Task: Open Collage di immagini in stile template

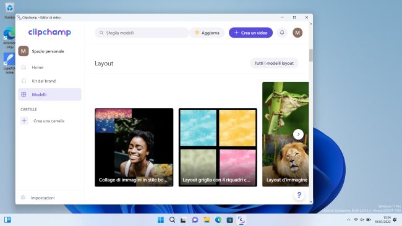Action: pyautogui.click(x=134, y=147)
